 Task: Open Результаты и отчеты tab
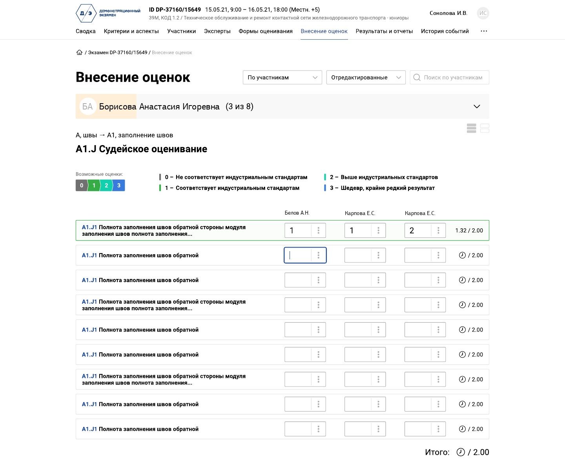tap(384, 31)
